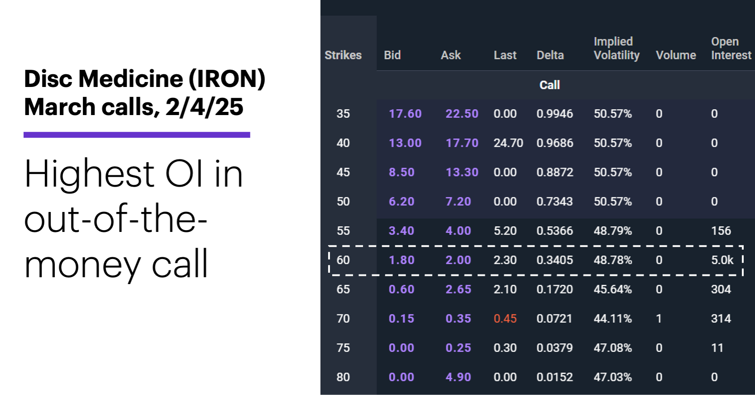755x395 pixels.
Task: Click ask price 4.00
Action: (458, 231)
